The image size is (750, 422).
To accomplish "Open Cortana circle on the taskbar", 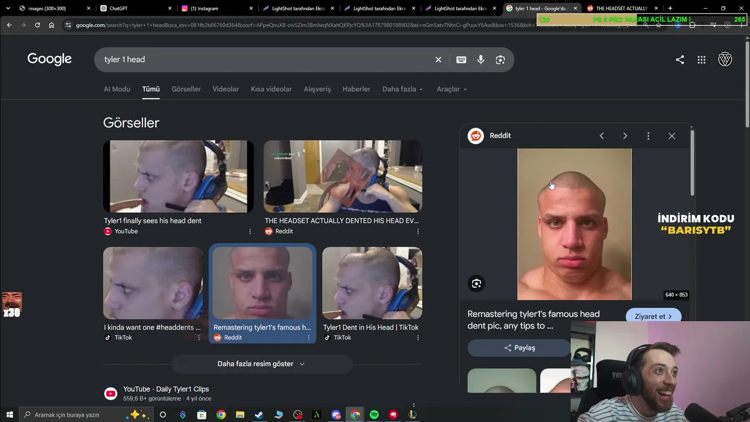I will point(163,414).
